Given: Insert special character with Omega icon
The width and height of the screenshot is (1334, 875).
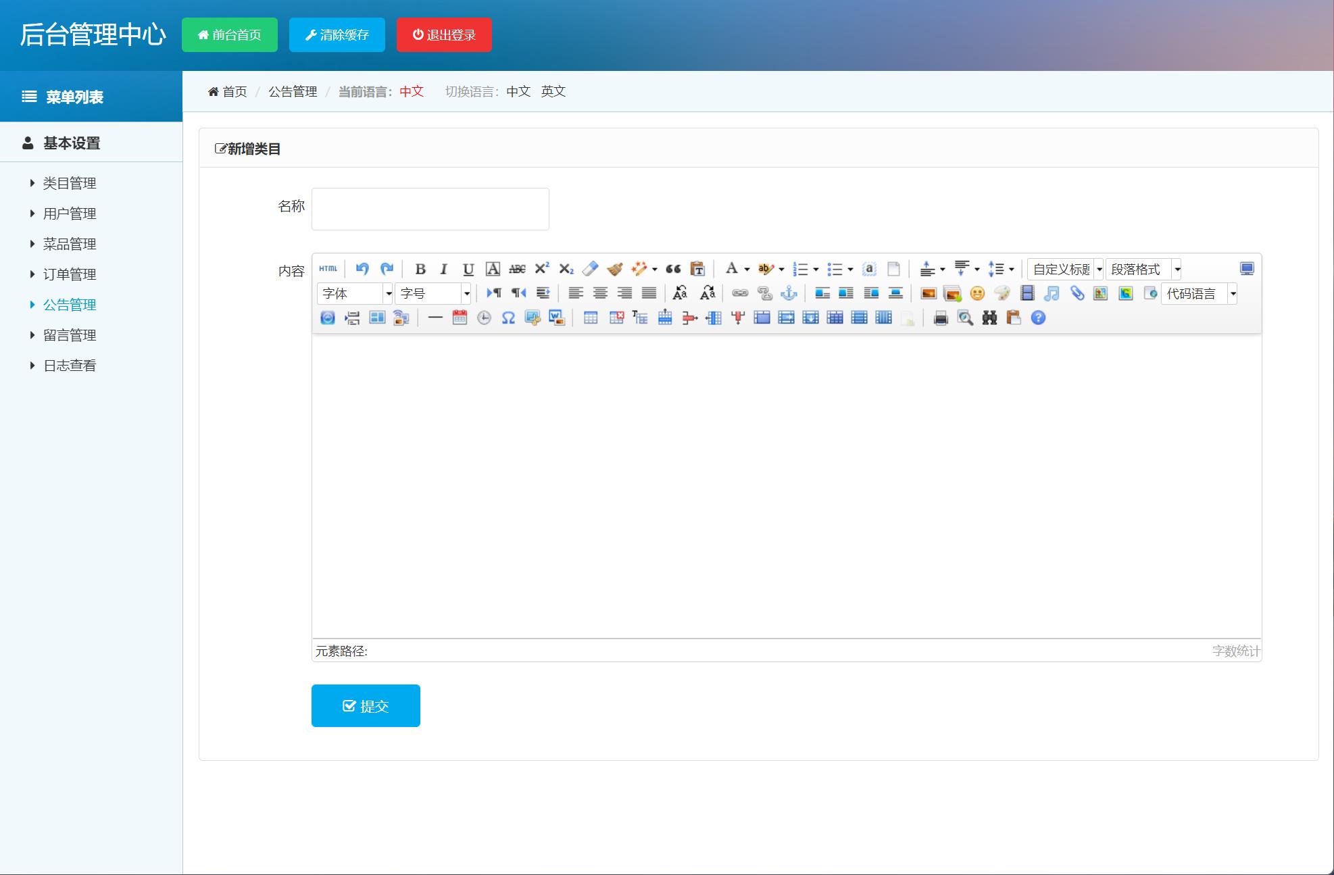Looking at the screenshot, I should pyautogui.click(x=508, y=318).
